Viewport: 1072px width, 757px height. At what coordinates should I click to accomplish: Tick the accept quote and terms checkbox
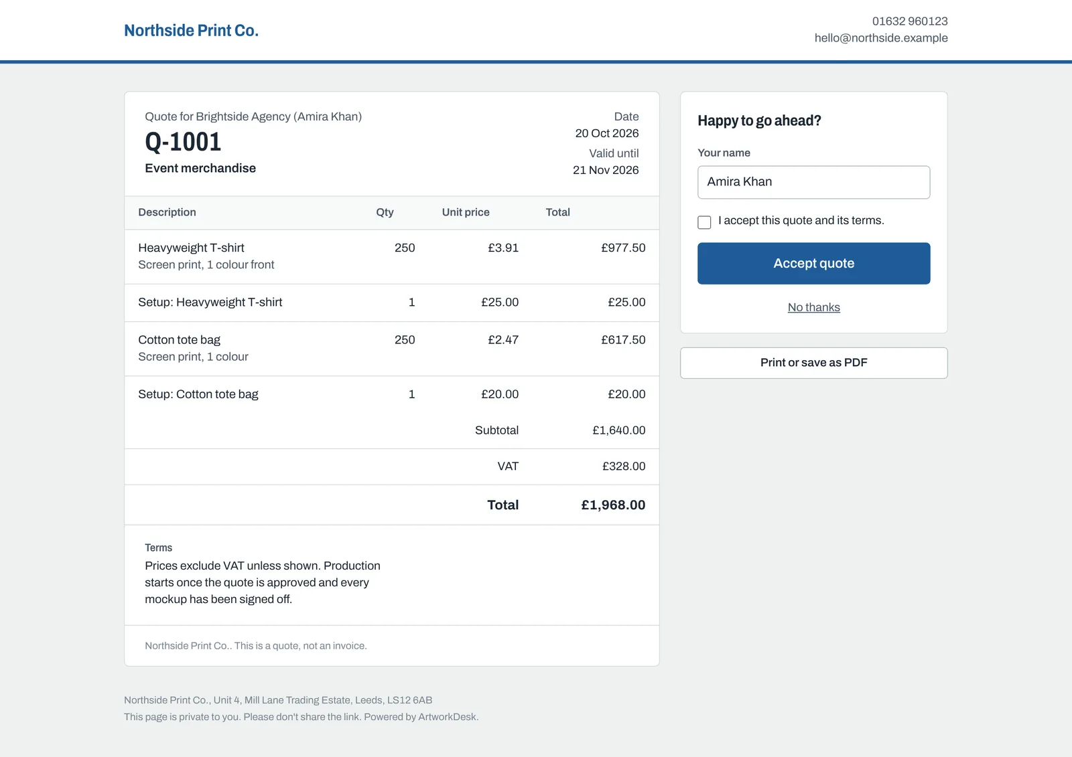704,222
